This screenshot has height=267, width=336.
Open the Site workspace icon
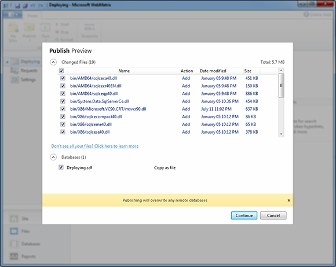coord(14,218)
